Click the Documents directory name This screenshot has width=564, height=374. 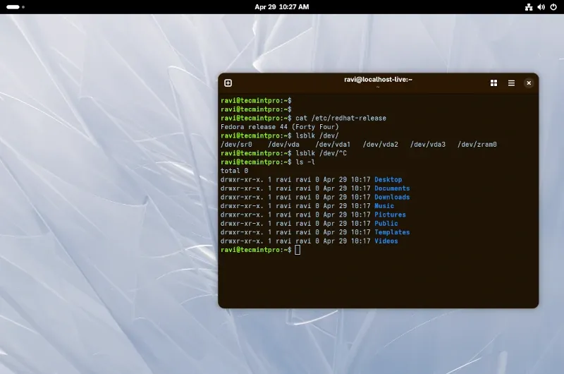(x=392, y=188)
